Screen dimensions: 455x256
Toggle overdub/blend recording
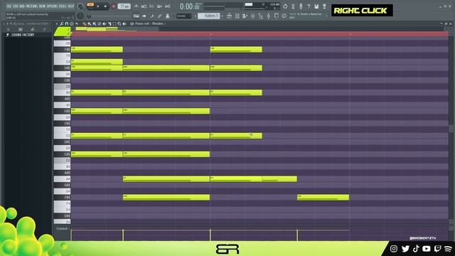(x=159, y=6)
